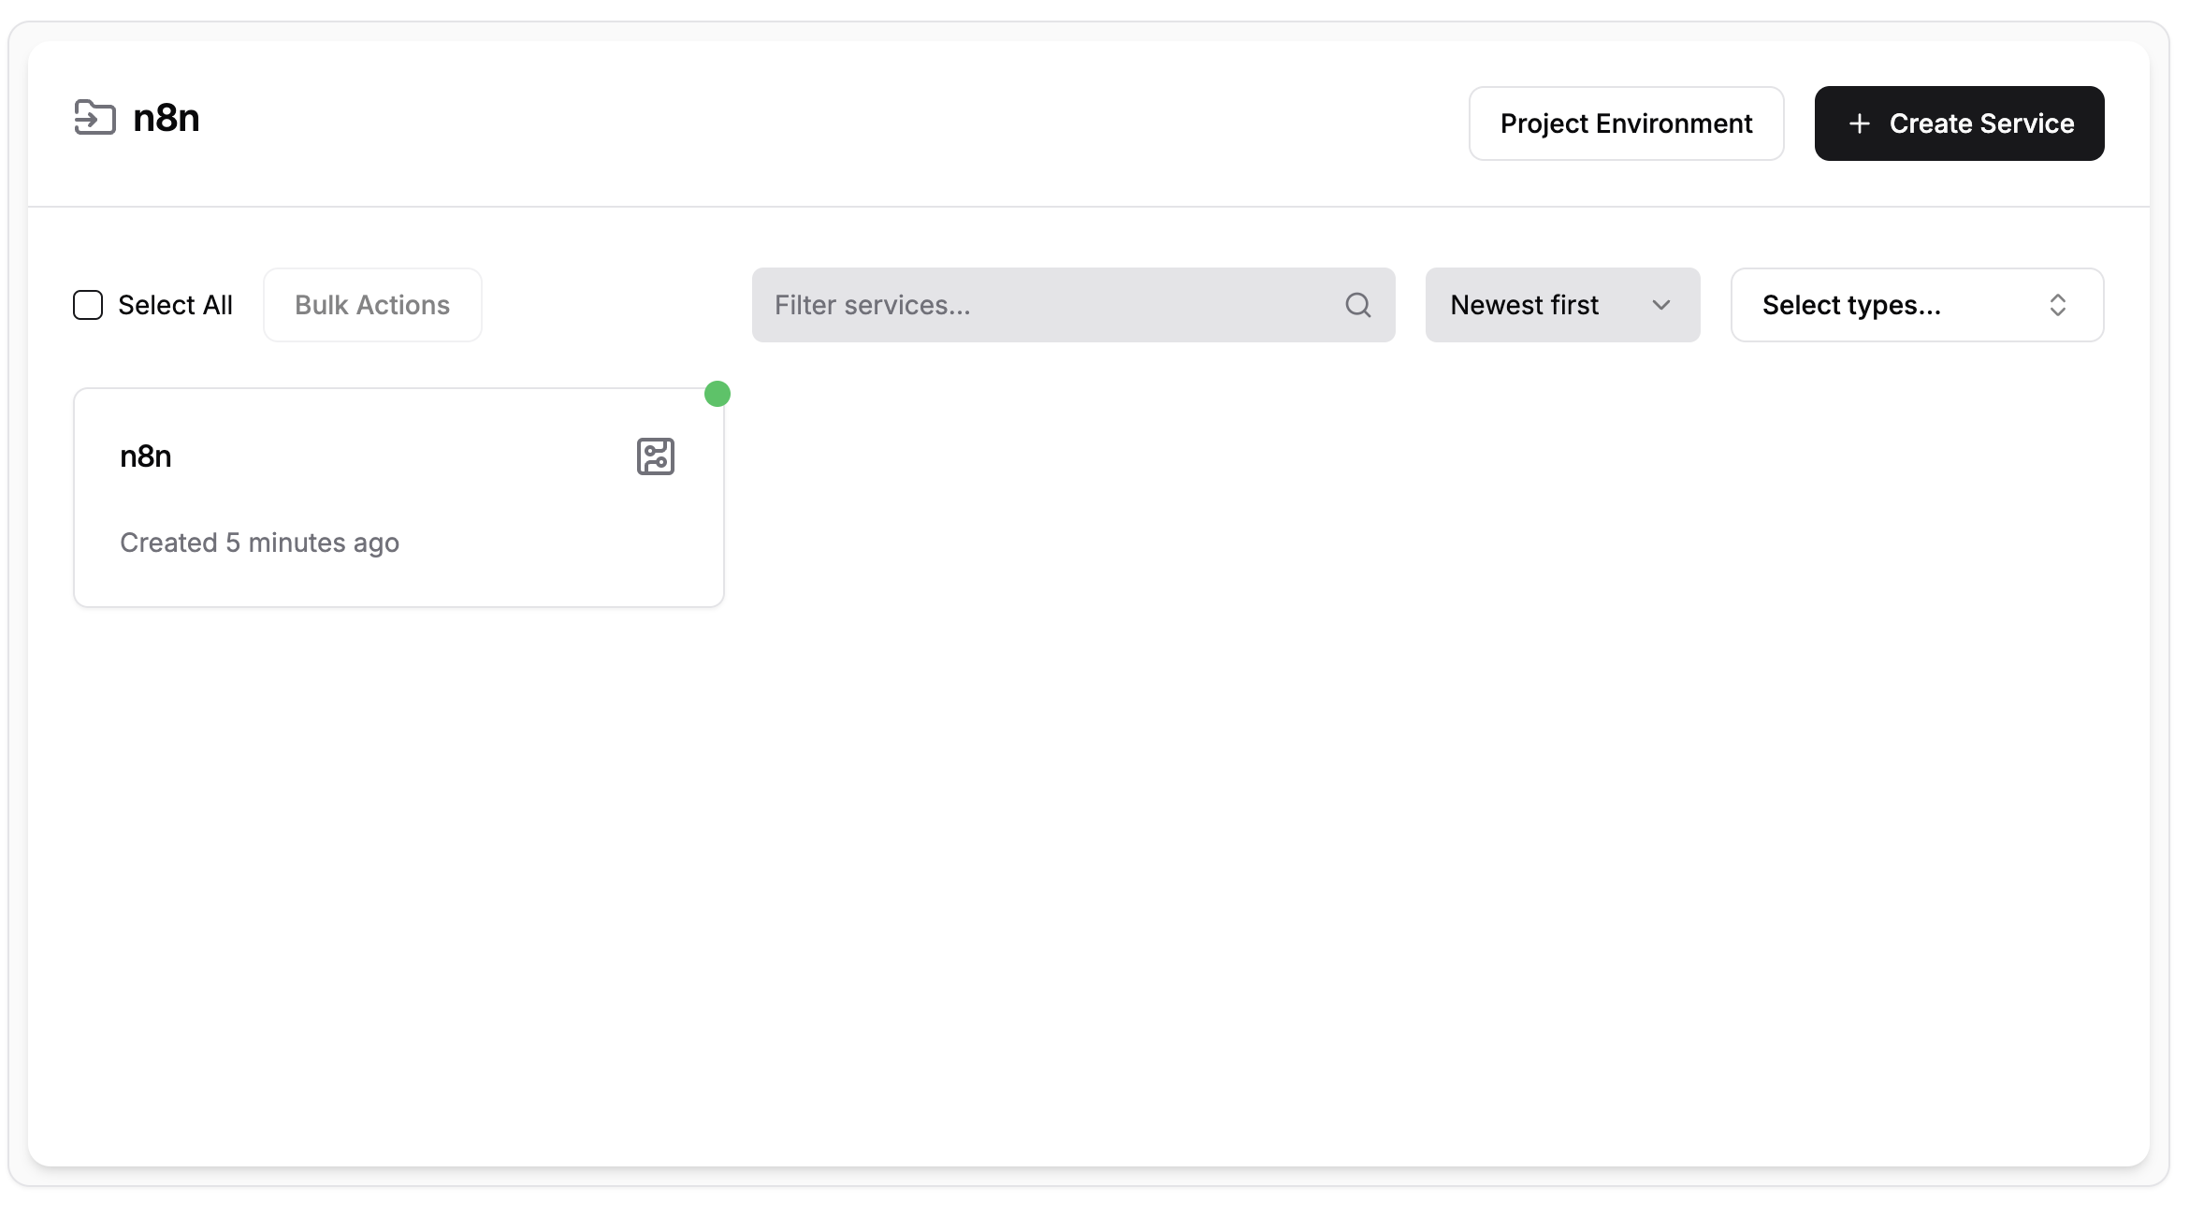Click the compose service icon on n8n card
The width and height of the screenshot is (2189, 1216).
656,456
